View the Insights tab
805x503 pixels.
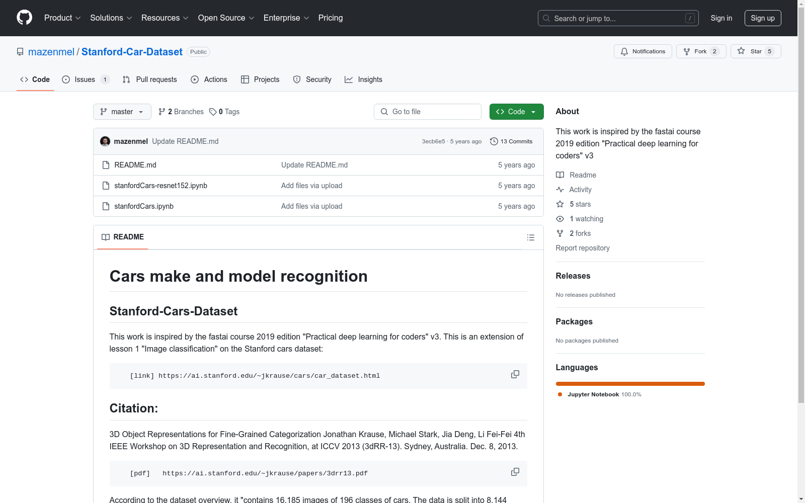coord(364,79)
